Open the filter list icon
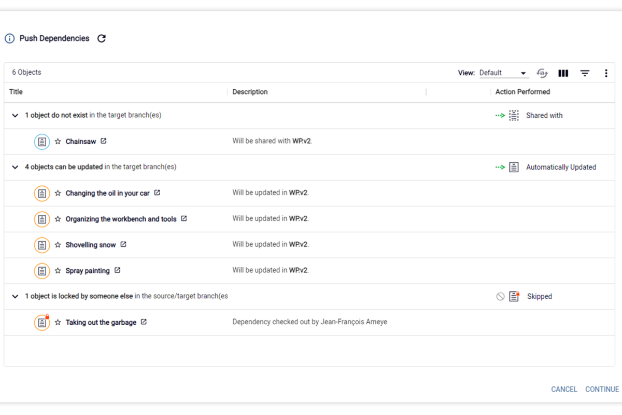Screen dimensions: 622x415 [x=585, y=73]
